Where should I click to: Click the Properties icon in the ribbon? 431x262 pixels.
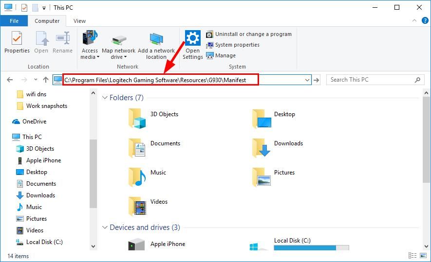pos(17,39)
